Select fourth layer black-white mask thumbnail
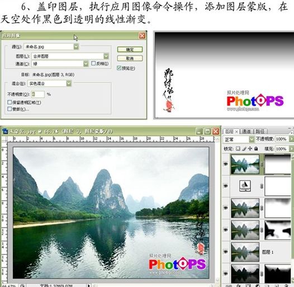Screen dimensions: 294x287 (278, 230)
